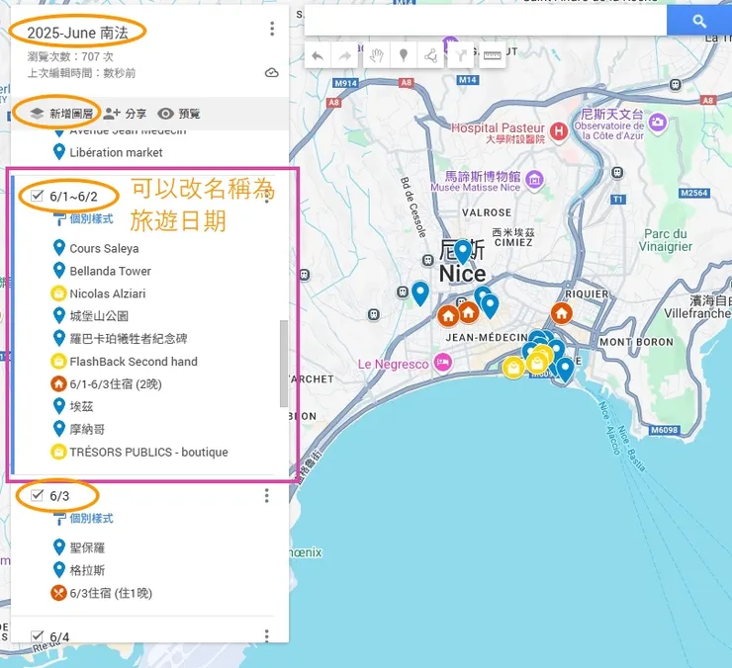Image resolution: width=732 pixels, height=668 pixels.
Task: Click the redo arrow in map toolbar
Action: [x=344, y=56]
